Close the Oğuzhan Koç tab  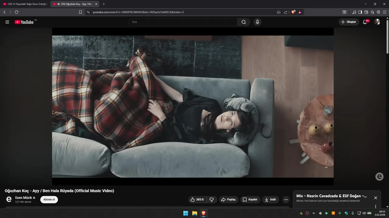tap(96, 4)
